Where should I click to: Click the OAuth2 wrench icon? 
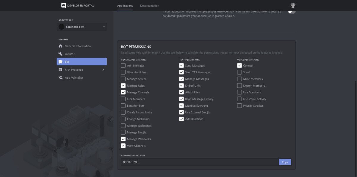pyautogui.click(x=60, y=54)
